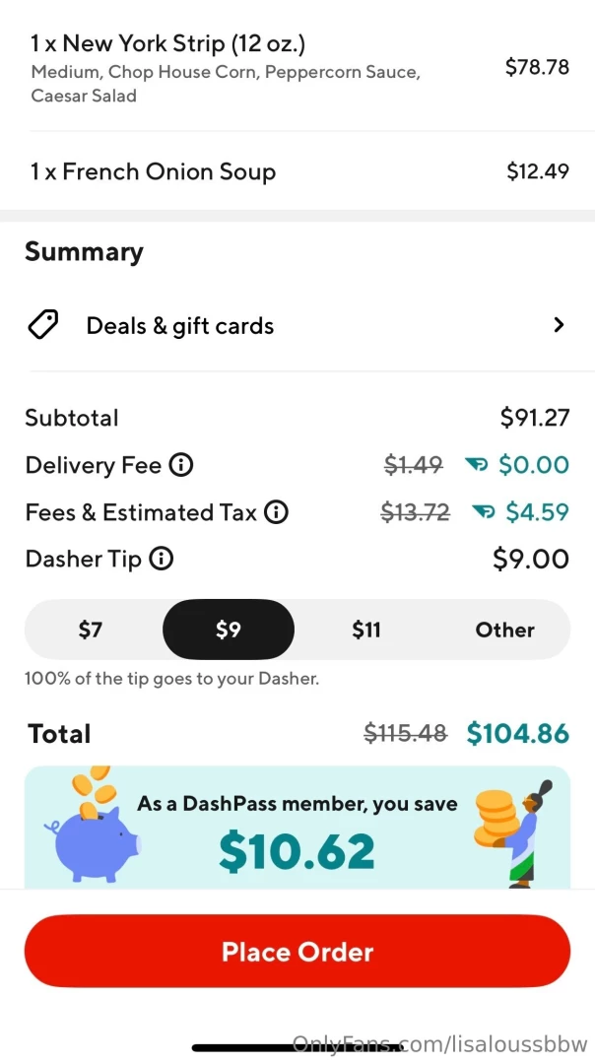
Task: Tap the home indicator bar
Action: pyautogui.click(x=297, y=1047)
